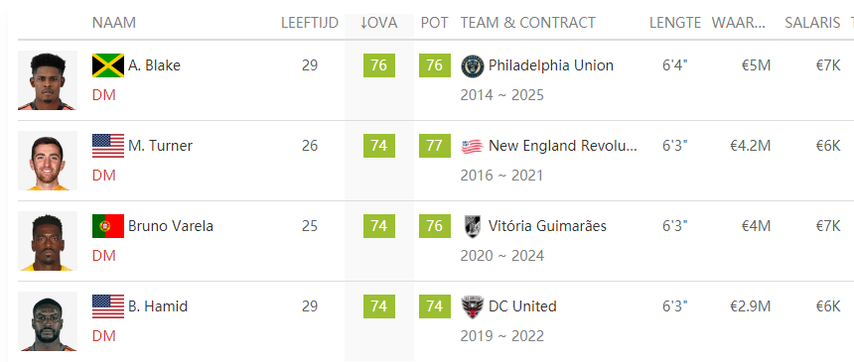Screen dimensions: 854x362
Task: Sort players by LEEFTIJD column header
Action: tap(310, 23)
